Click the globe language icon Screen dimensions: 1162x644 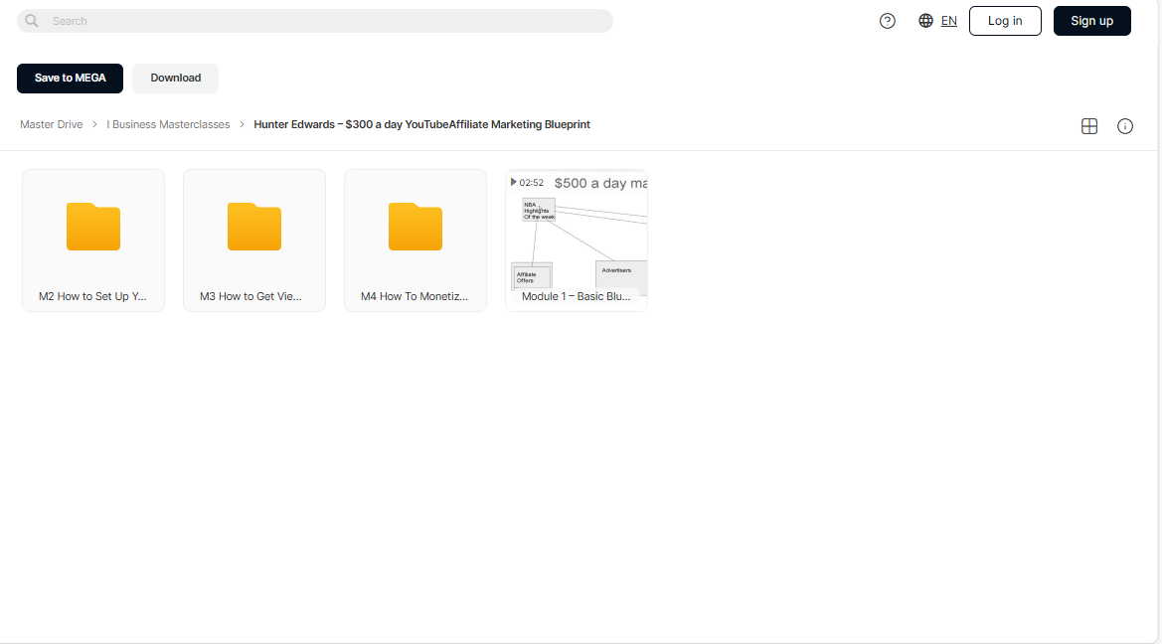925,21
